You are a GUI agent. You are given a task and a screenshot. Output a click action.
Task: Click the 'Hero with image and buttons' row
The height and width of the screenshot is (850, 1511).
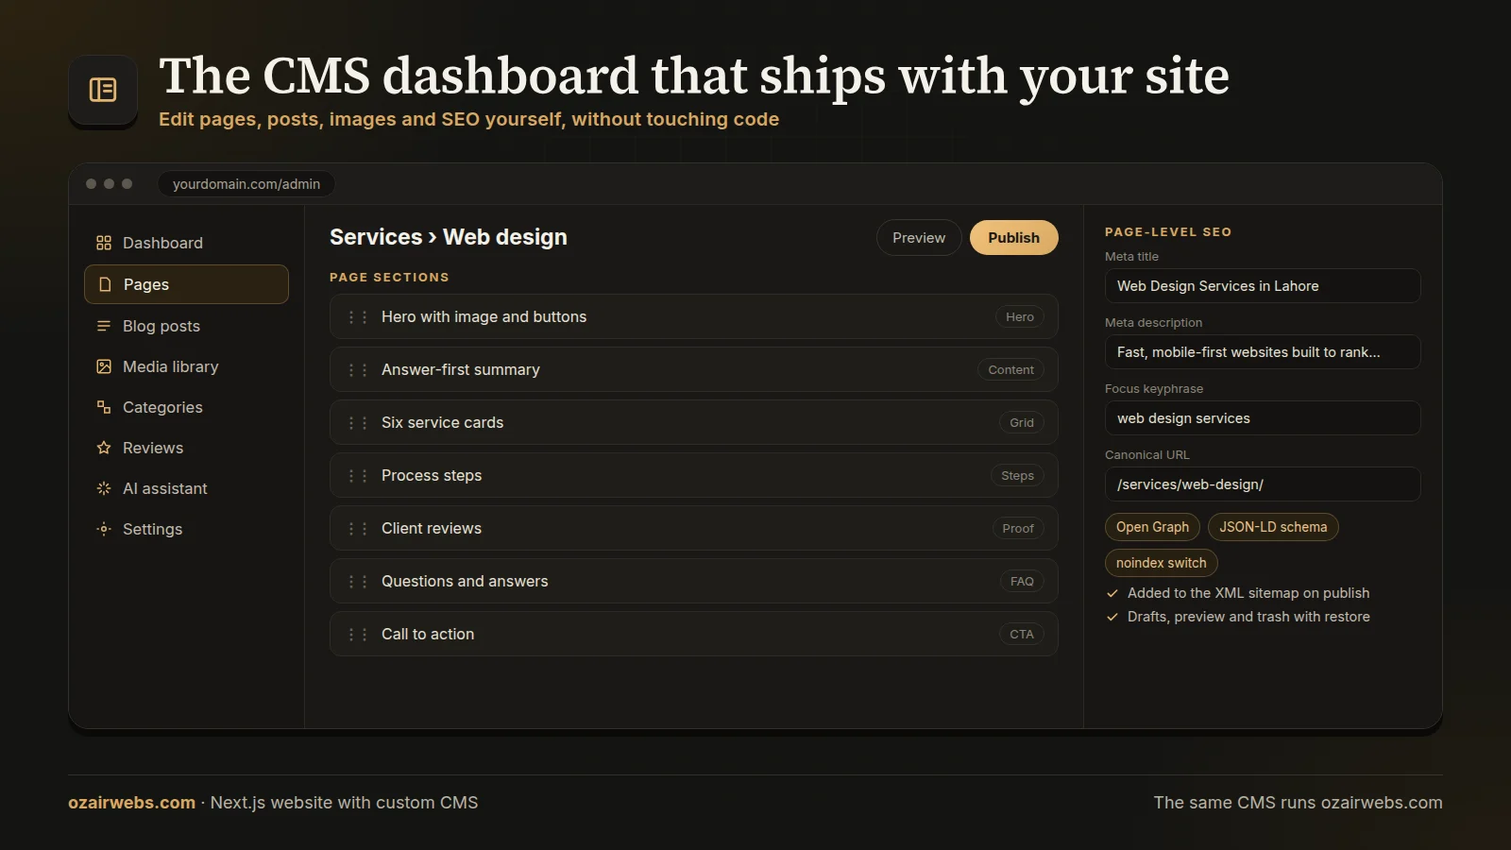694,316
